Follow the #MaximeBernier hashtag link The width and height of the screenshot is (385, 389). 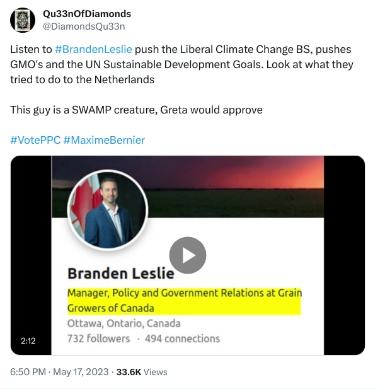point(104,140)
